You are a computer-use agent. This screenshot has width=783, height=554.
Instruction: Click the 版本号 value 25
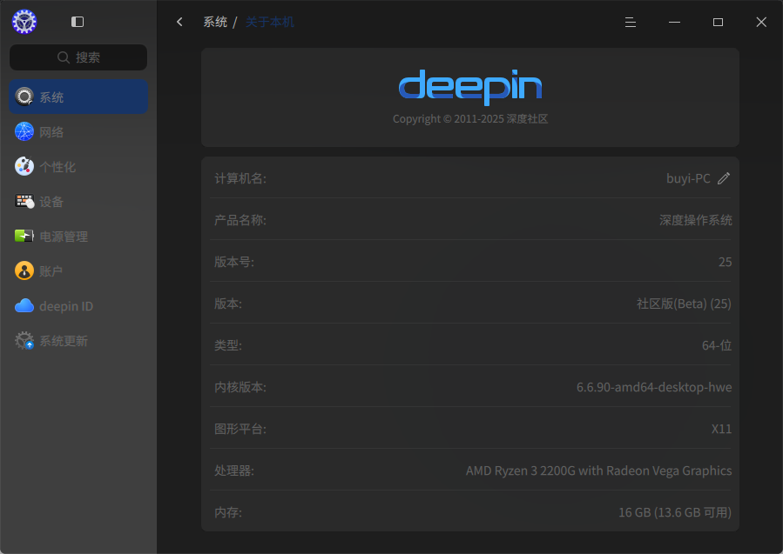(x=725, y=262)
